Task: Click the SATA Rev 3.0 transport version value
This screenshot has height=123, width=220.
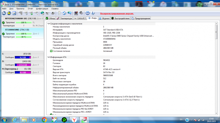Action: [x=109, y=72]
